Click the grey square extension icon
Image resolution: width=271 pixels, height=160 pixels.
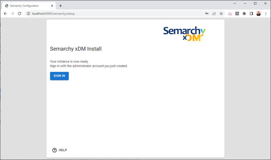pyautogui.click(x=237, y=14)
